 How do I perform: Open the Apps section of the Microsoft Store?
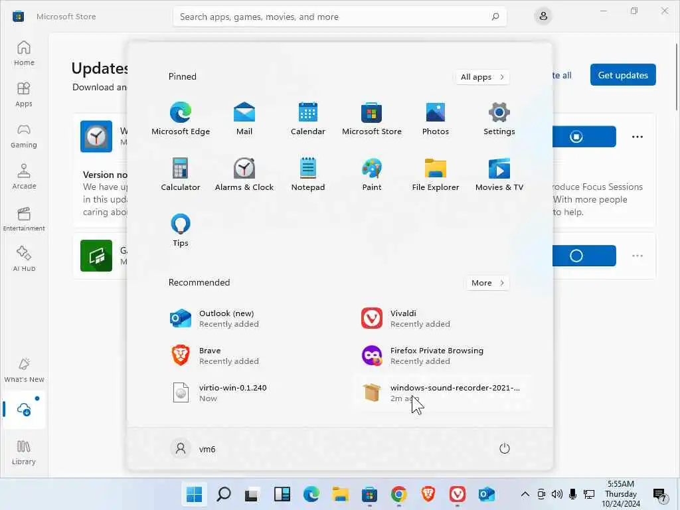pyautogui.click(x=24, y=94)
